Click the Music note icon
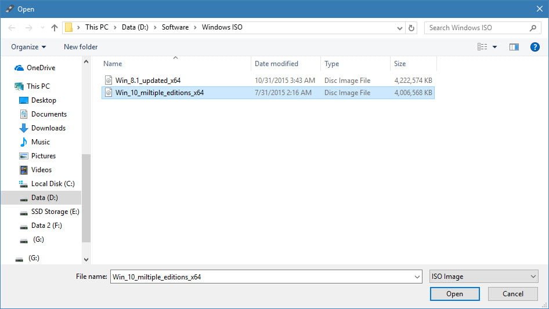 tap(23, 142)
